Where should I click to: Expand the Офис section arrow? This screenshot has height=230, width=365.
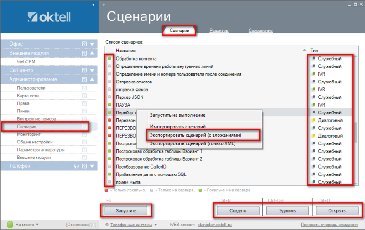92,44
